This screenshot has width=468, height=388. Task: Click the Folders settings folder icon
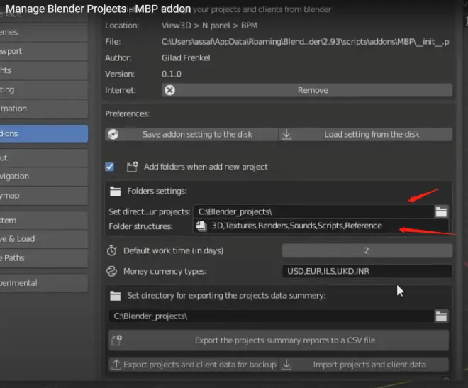click(x=115, y=191)
